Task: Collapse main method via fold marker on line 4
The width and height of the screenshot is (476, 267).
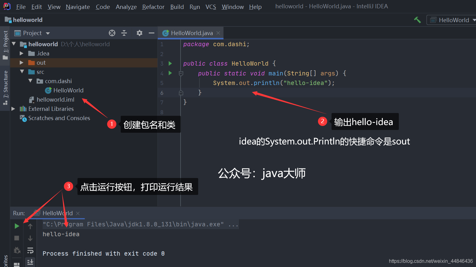Action: click(181, 73)
